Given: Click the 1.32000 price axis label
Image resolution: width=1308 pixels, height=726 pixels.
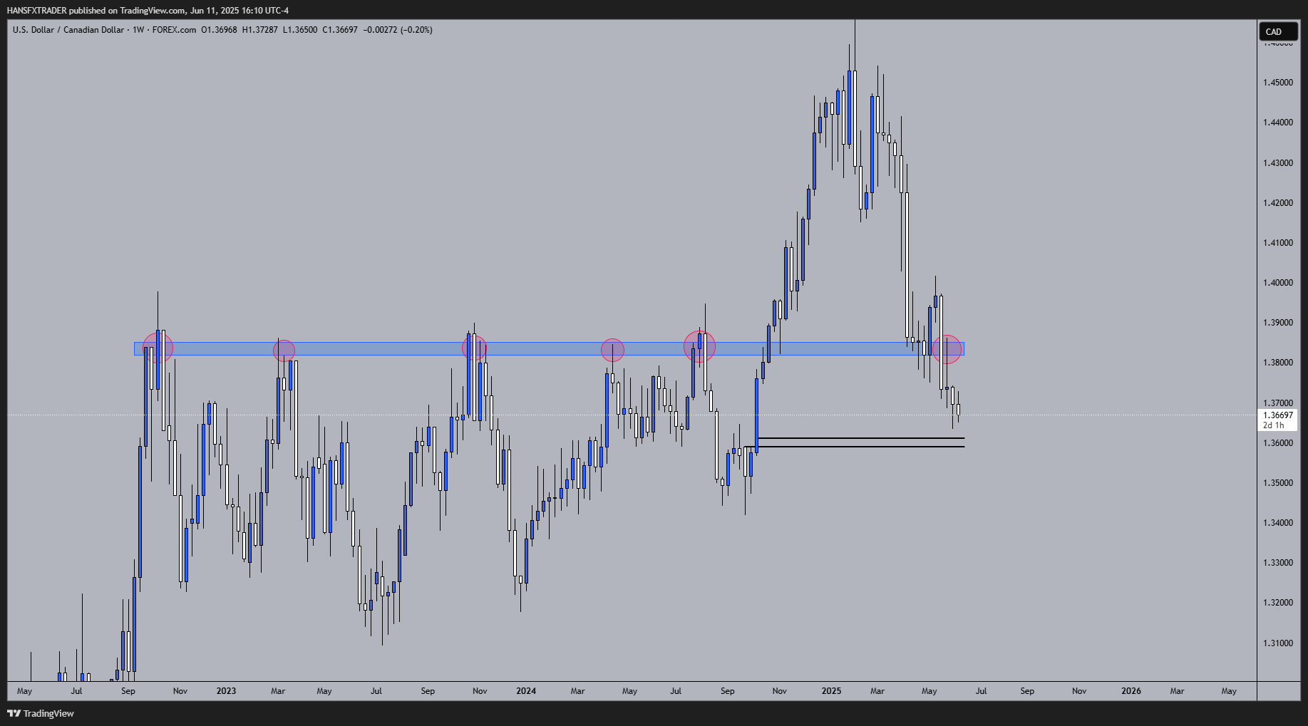Looking at the screenshot, I should (x=1278, y=603).
